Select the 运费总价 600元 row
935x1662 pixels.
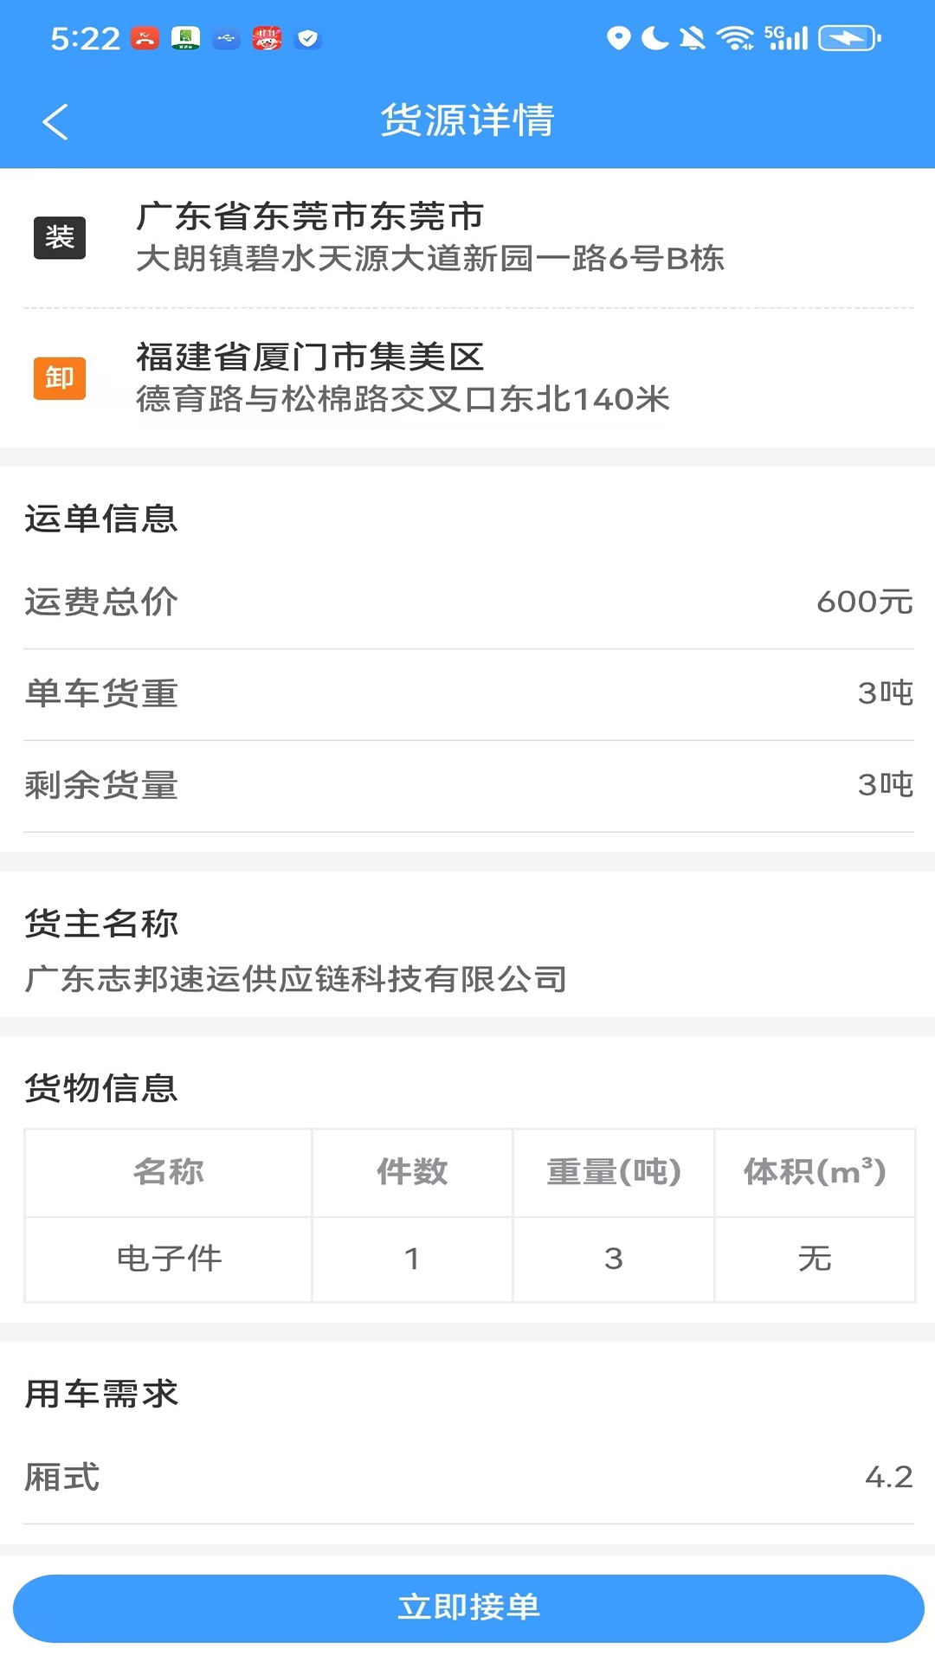tap(467, 602)
